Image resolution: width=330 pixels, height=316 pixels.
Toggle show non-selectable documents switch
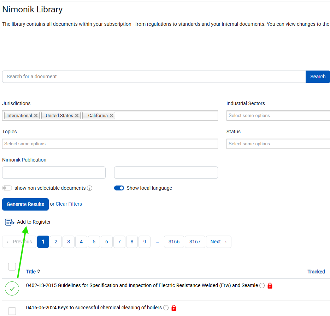point(7,188)
